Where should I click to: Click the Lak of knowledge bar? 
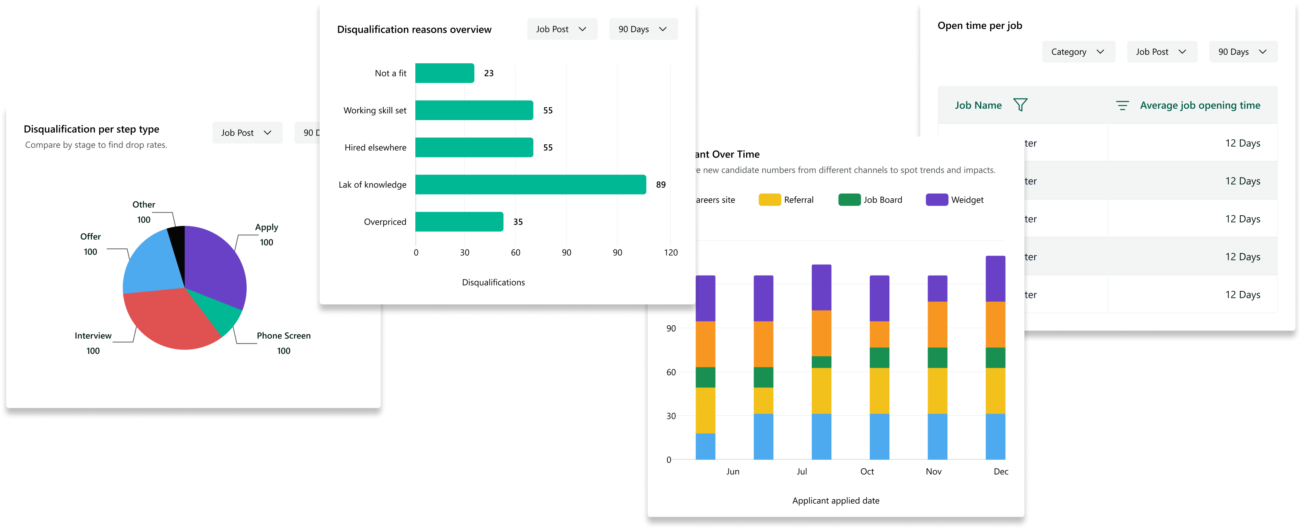click(530, 184)
